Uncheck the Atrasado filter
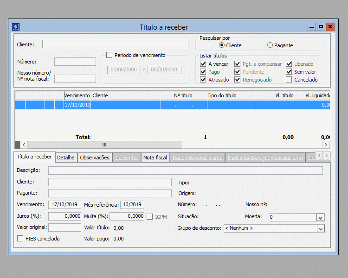 (x=203, y=80)
